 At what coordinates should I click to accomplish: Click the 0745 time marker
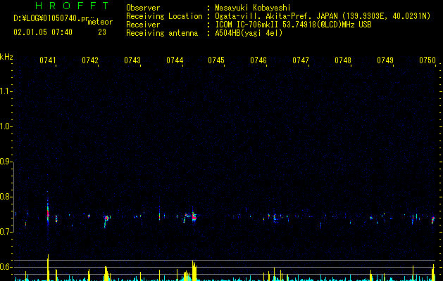[x=216, y=60]
